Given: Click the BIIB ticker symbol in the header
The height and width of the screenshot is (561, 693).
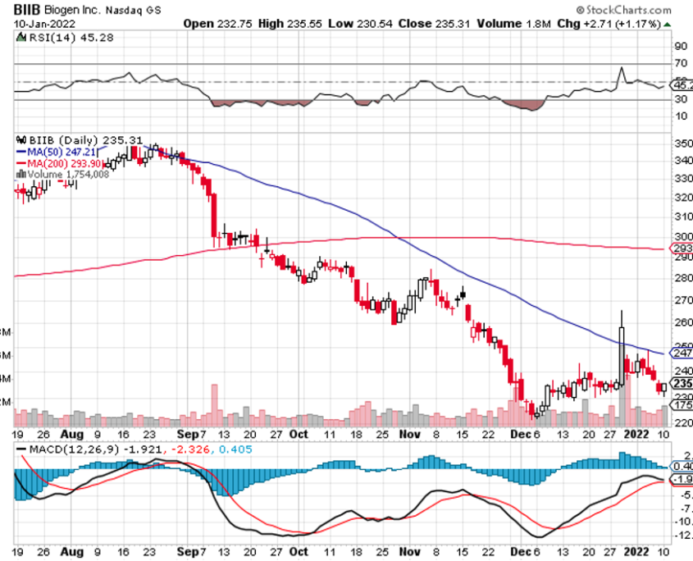Looking at the screenshot, I should pos(27,9).
